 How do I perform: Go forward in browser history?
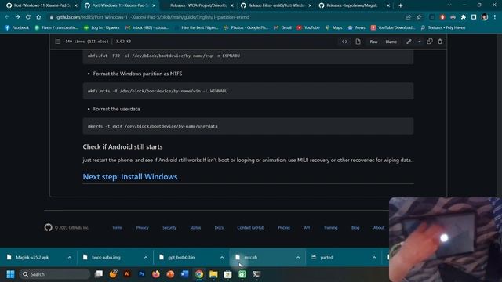17,17
